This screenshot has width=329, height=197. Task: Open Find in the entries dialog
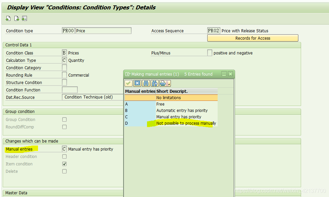[145, 83]
